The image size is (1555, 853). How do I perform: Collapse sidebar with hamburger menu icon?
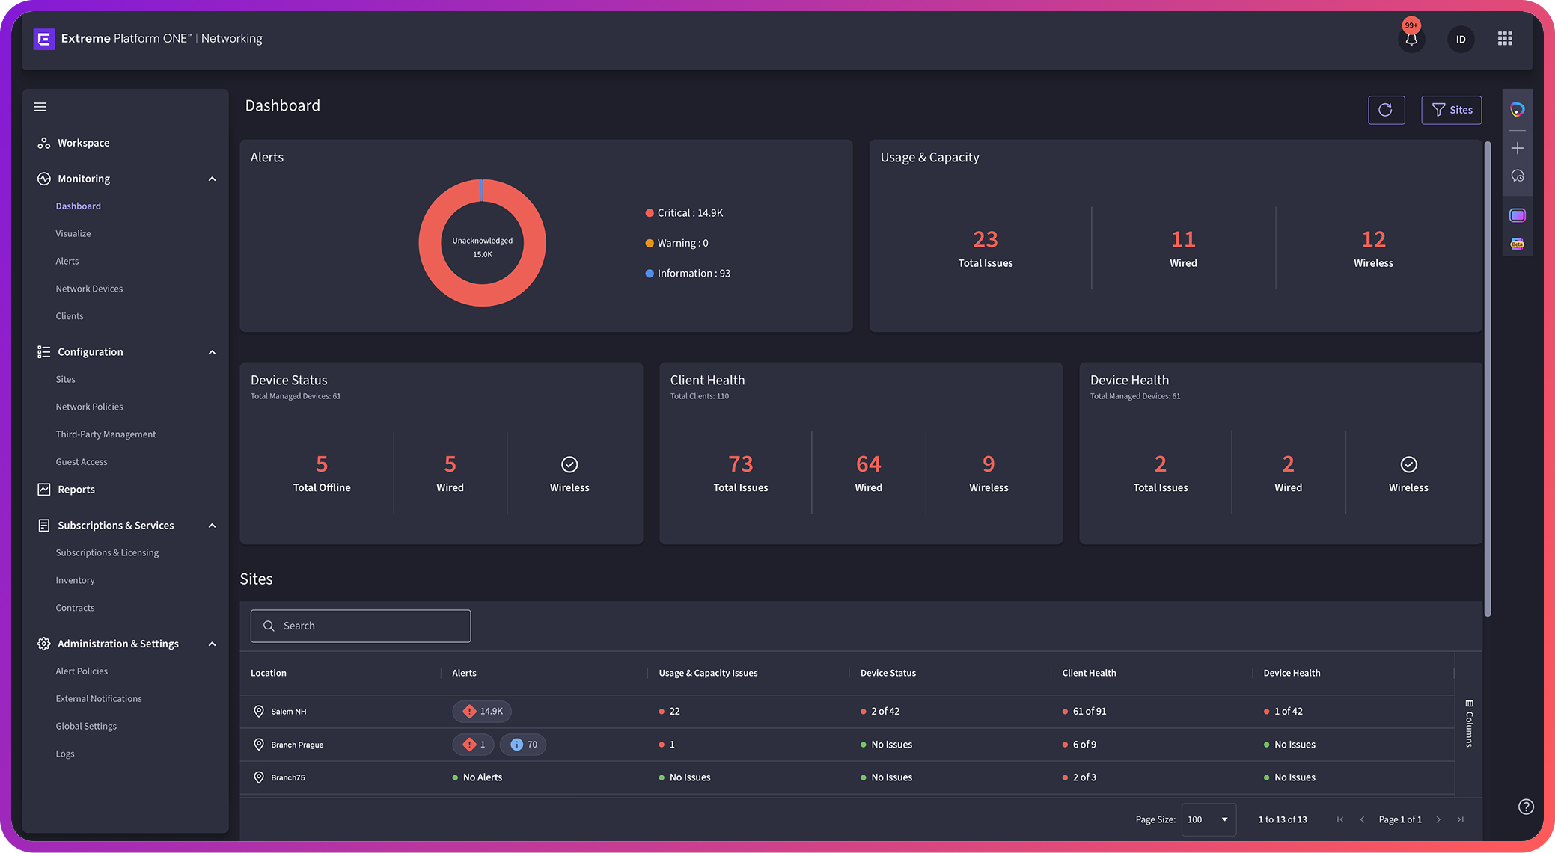40,107
